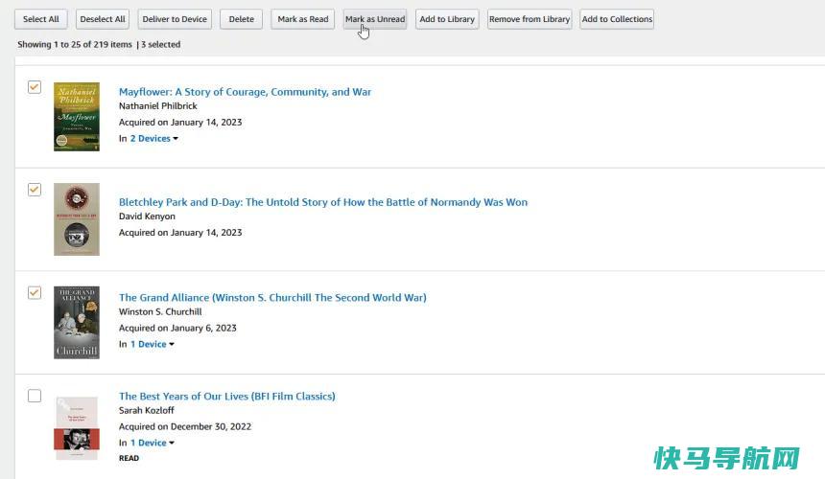Open the Mayflower title link
Viewport: 825px width, 479px height.
(x=246, y=92)
